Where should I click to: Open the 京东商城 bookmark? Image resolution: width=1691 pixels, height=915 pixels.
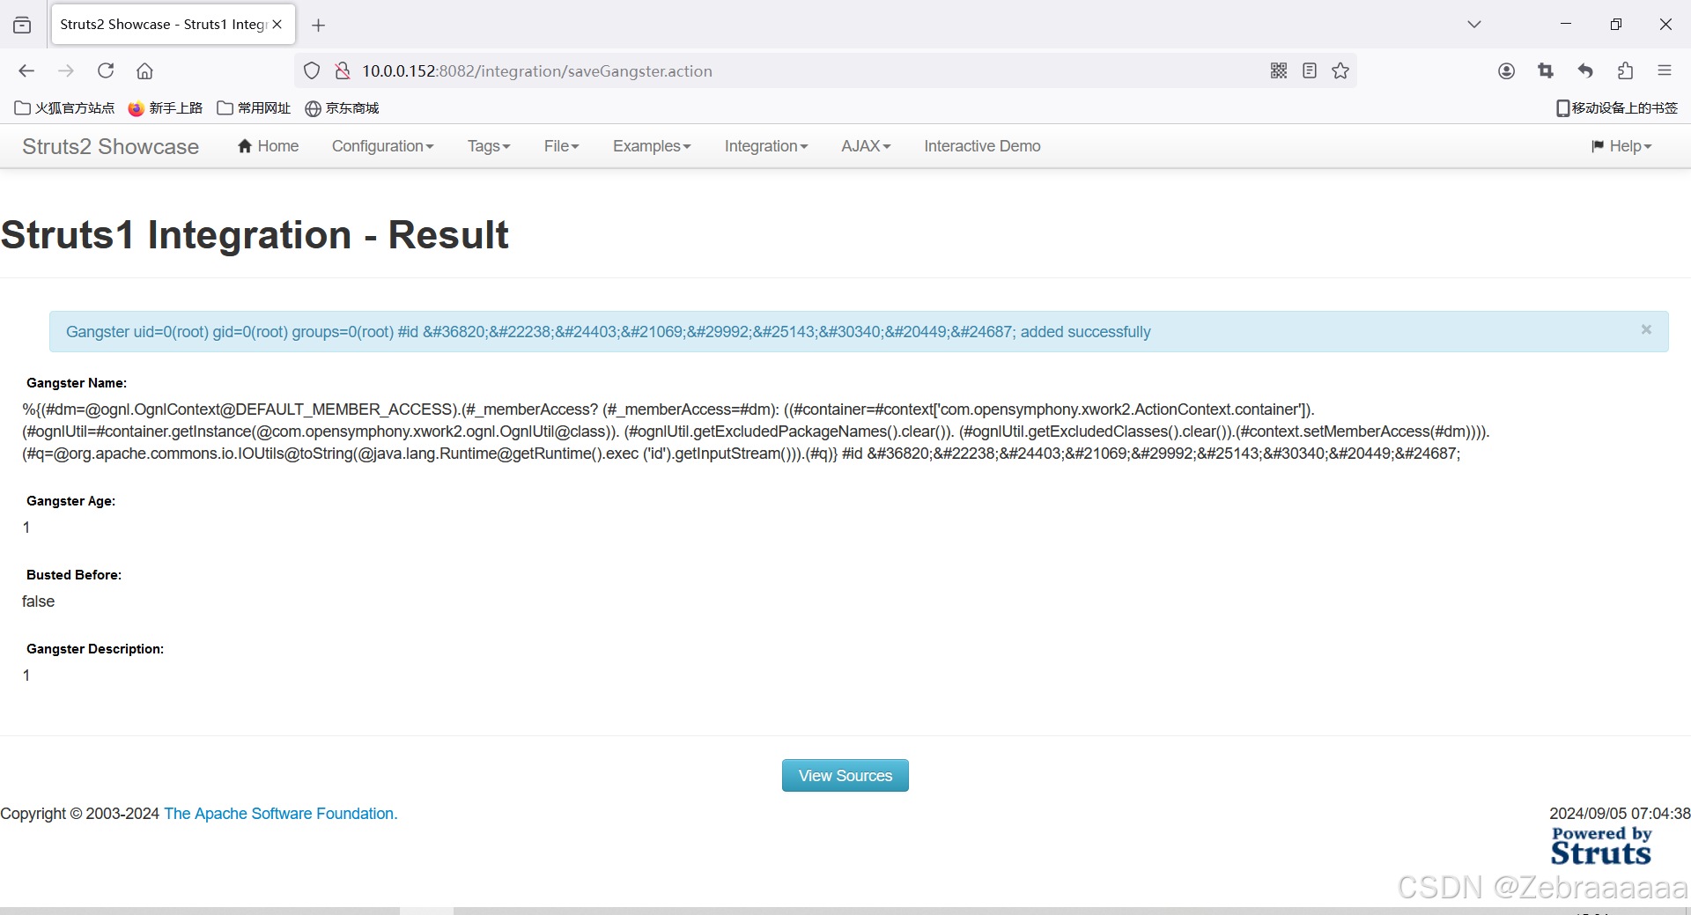tap(342, 108)
